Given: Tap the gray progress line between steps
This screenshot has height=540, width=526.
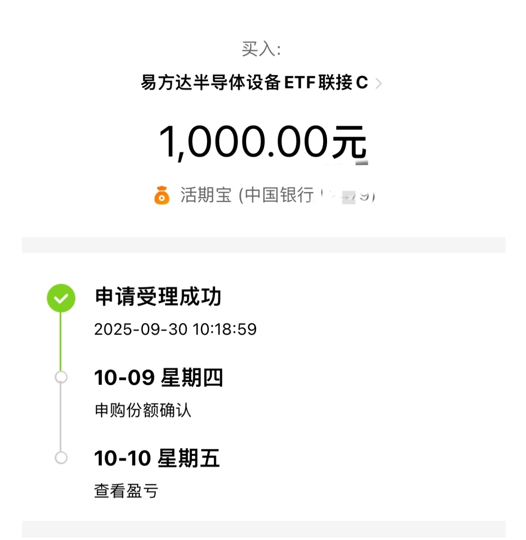Looking at the screenshot, I should (x=61, y=418).
